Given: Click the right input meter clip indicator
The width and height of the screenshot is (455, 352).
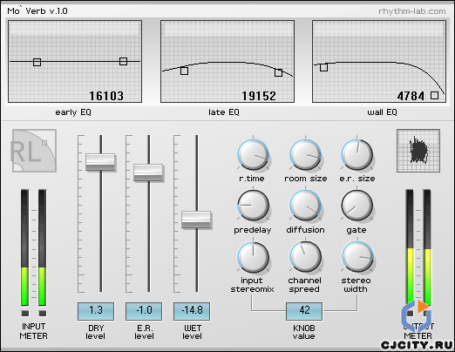Looking at the screenshot, I should point(43,314).
